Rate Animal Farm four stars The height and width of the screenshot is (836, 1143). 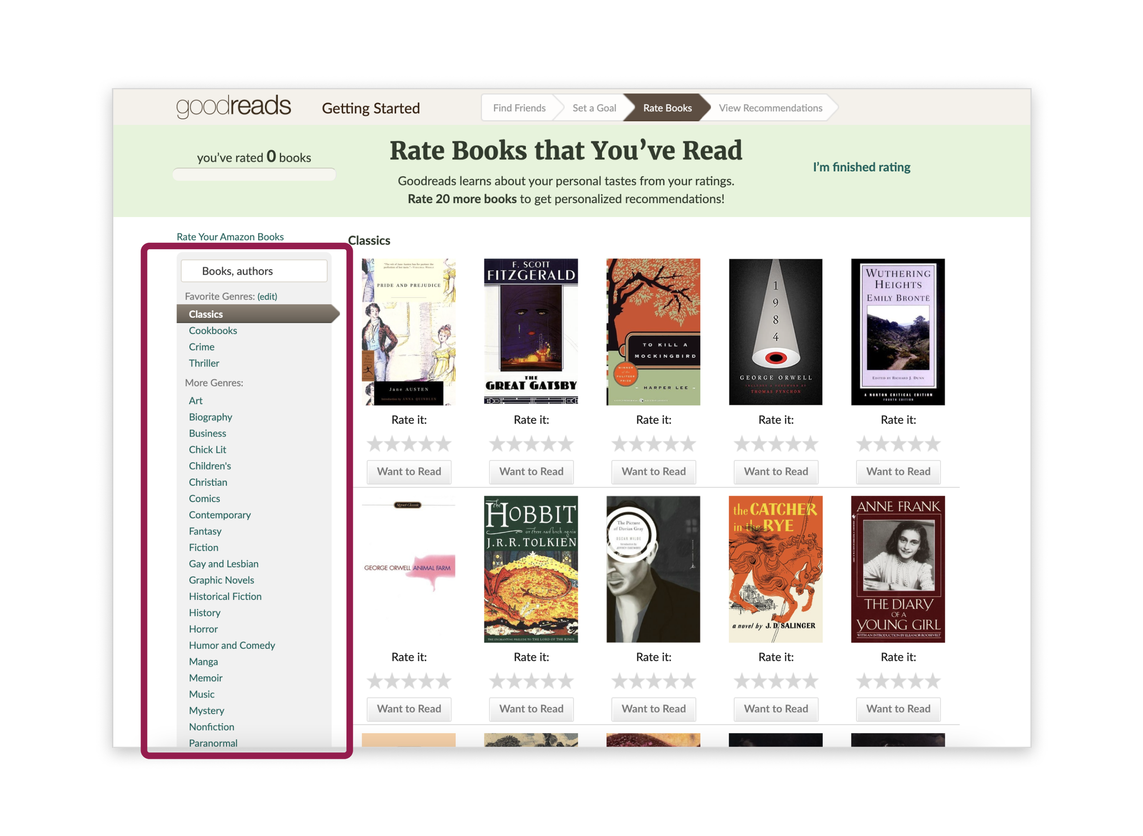coord(426,682)
